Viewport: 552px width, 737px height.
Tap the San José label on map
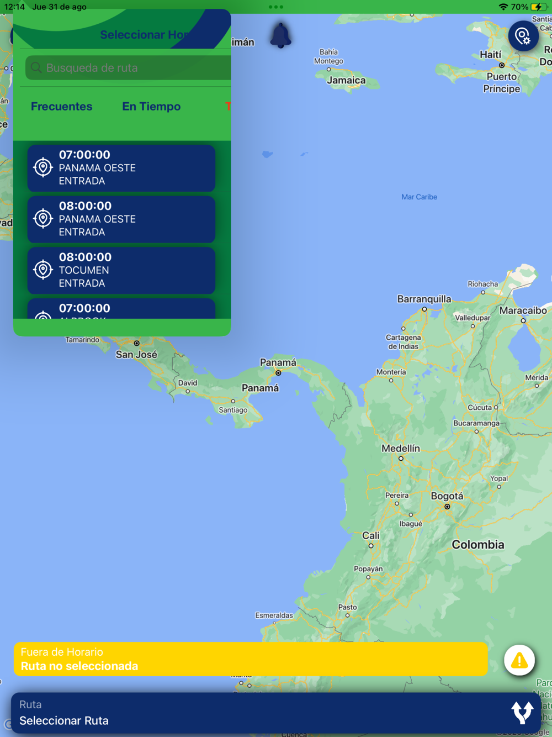[136, 354]
